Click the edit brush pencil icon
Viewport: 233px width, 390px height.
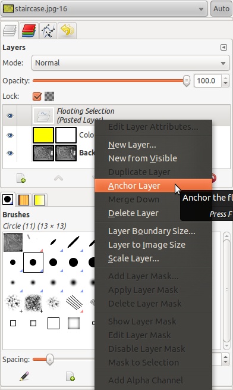pyautogui.click(x=24, y=376)
